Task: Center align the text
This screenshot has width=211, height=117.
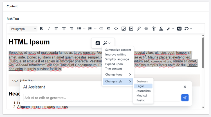Action: coord(64,29)
